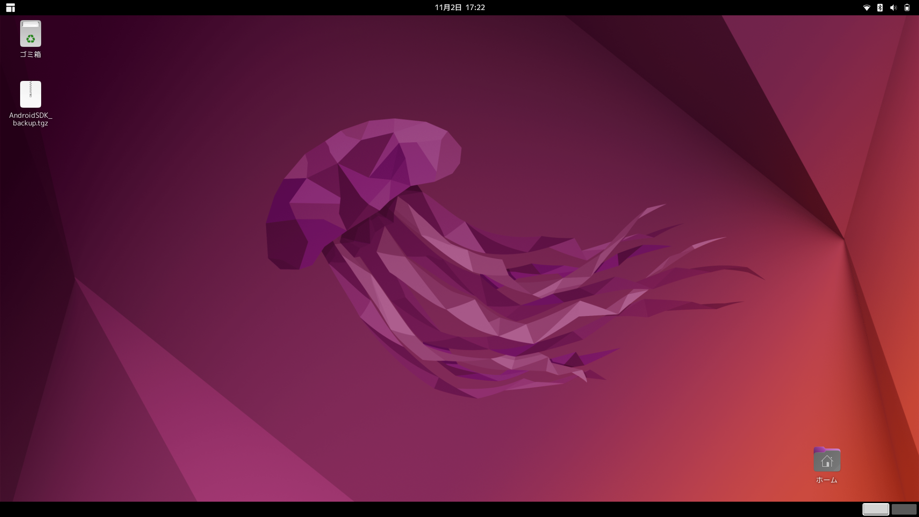Click the AndroidSDK_backup.tgz filename label
Viewport: 919px width, 517px height.
pos(30,119)
